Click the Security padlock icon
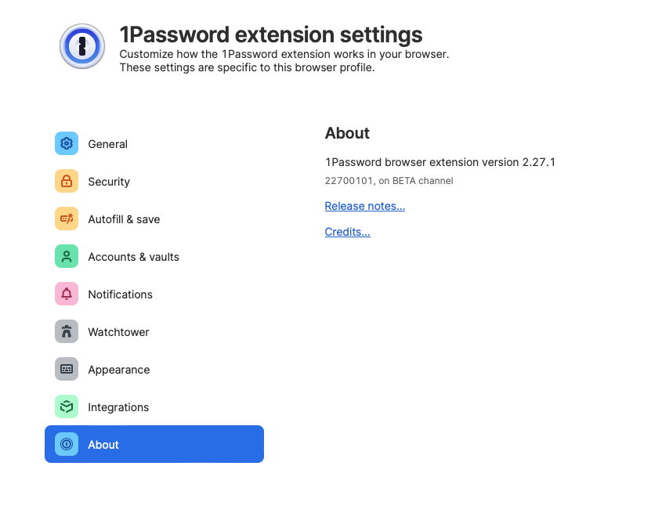 click(x=67, y=182)
